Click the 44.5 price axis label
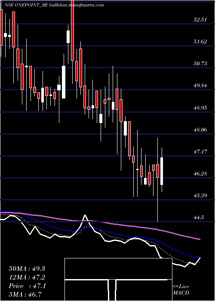This screenshot has width=215, height=301. tap(199, 218)
